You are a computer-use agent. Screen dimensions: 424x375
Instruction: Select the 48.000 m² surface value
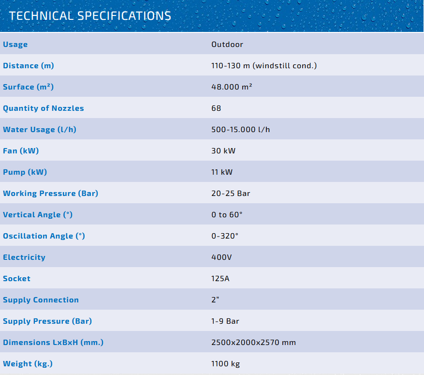point(232,87)
